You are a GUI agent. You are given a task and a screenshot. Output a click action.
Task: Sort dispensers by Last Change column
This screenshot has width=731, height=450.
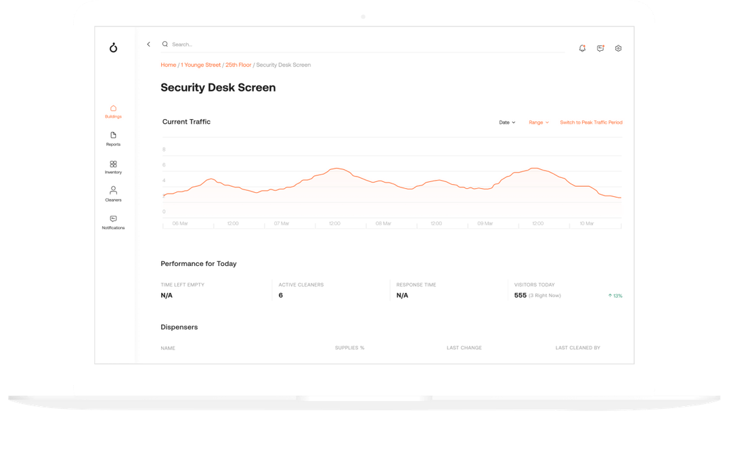pyautogui.click(x=464, y=348)
